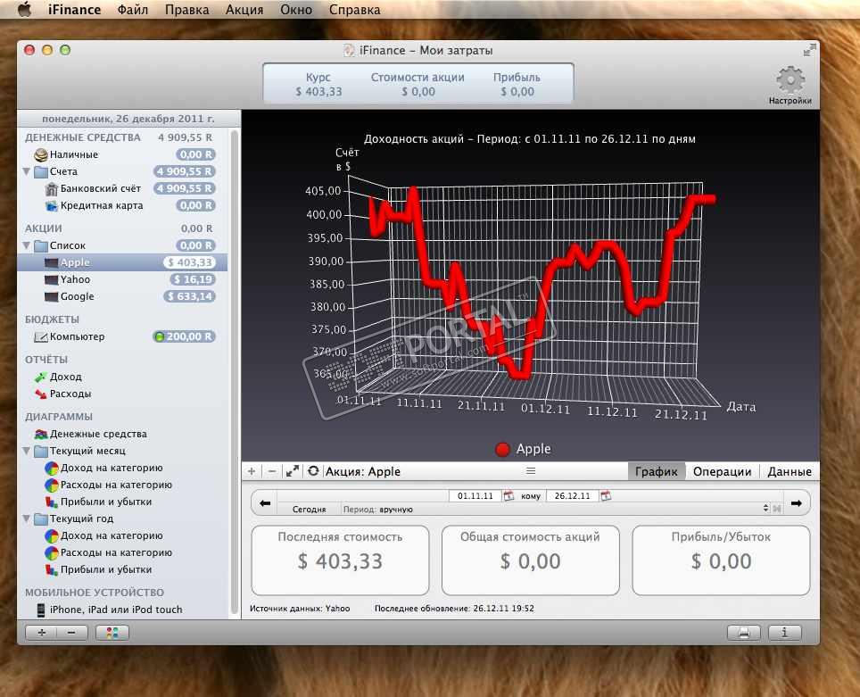Viewport: 860px width, 697px height.
Task: Click the Денежные средства chart icon
Action: click(x=41, y=434)
